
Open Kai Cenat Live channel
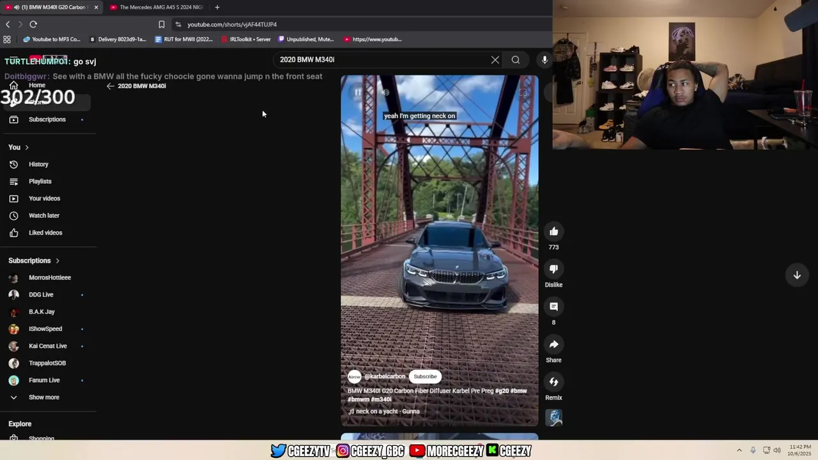click(48, 346)
